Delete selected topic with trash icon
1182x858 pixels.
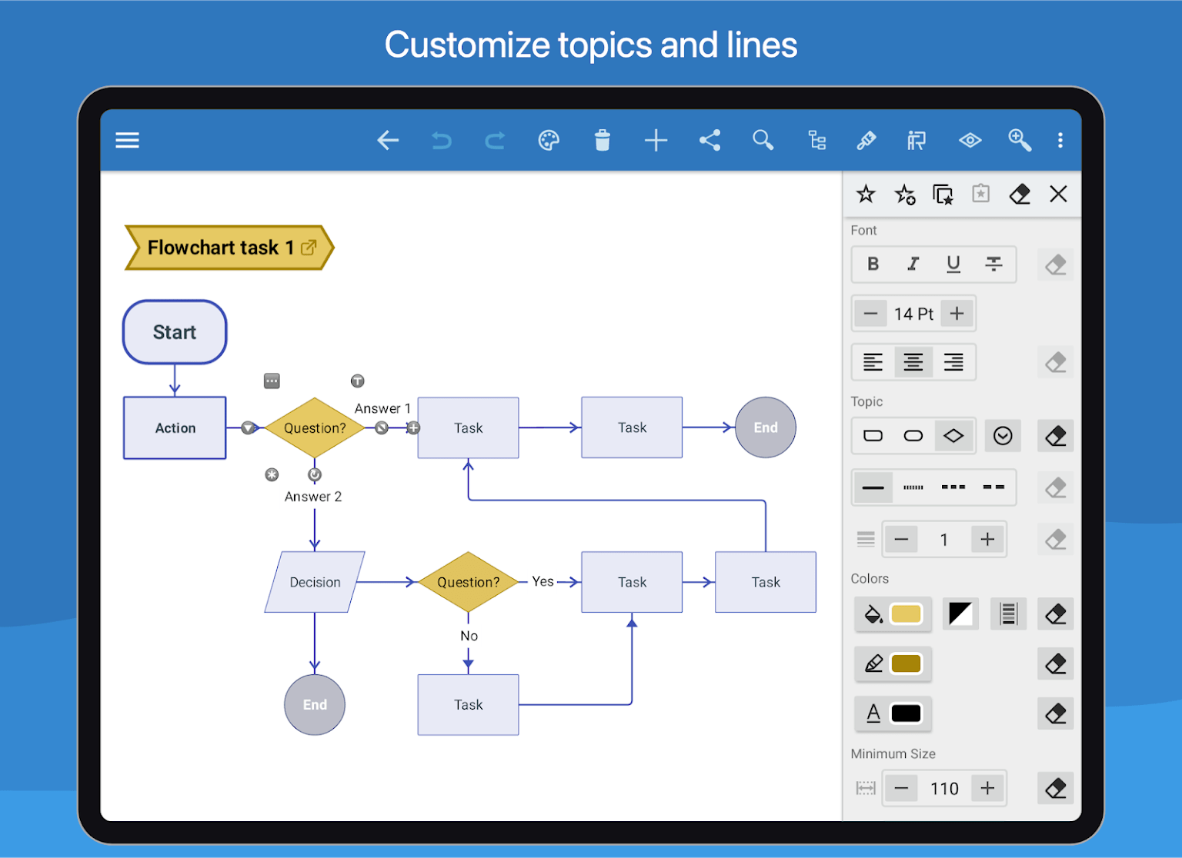point(603,140)
